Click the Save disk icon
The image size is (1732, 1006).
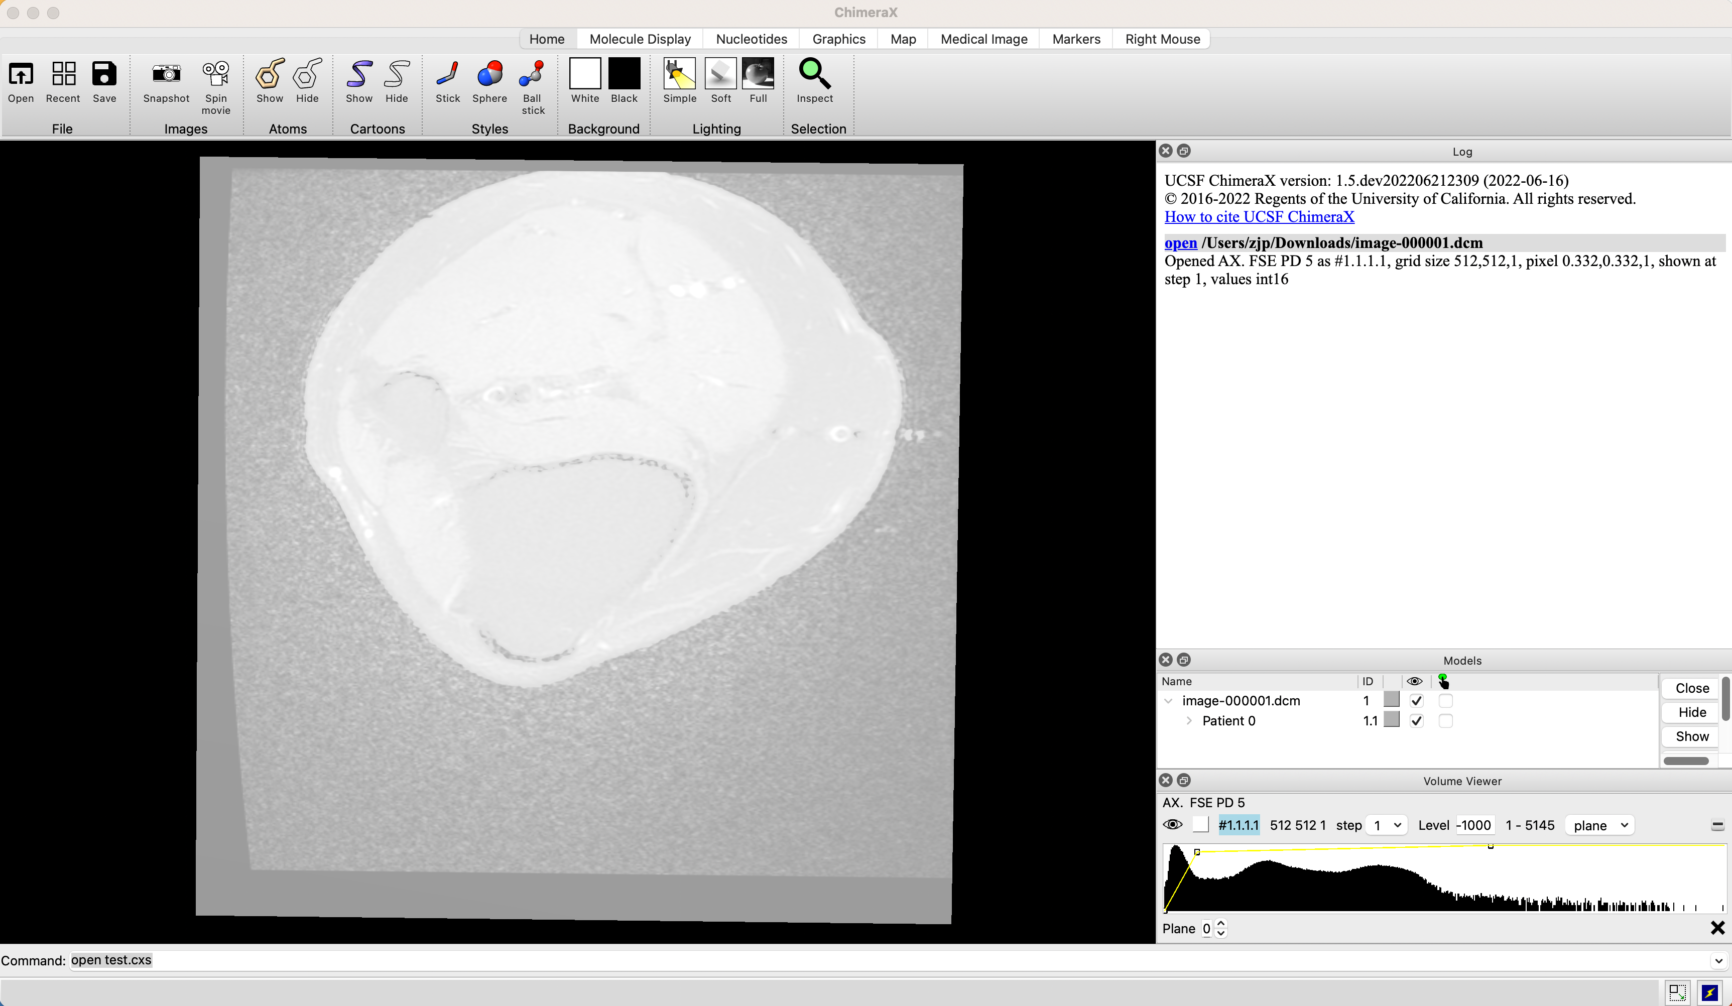click(x=104, y=74)
